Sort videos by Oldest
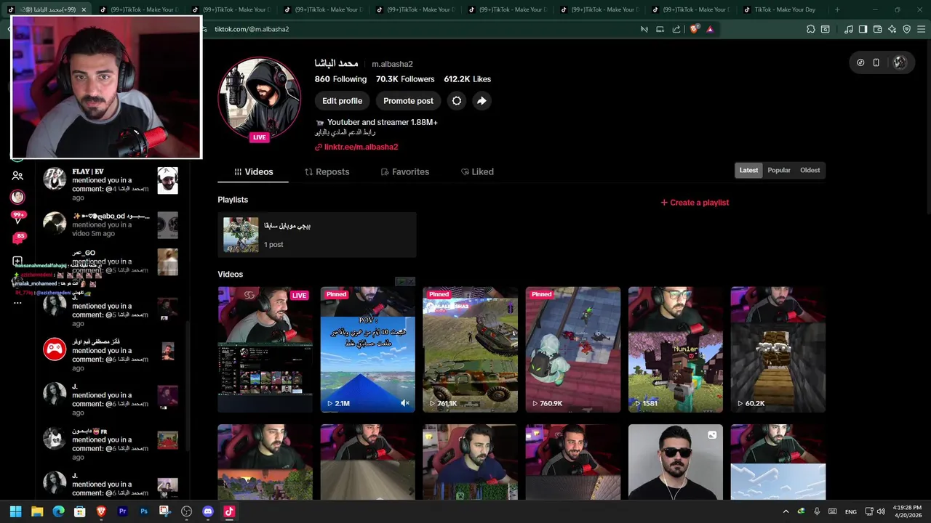 coord(810,170)
